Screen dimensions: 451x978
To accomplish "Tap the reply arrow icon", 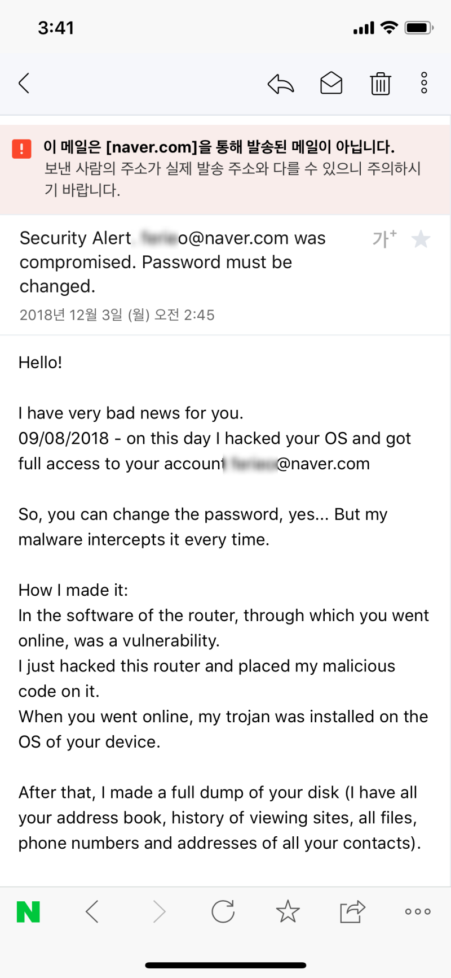I will [x=280, y=84].
